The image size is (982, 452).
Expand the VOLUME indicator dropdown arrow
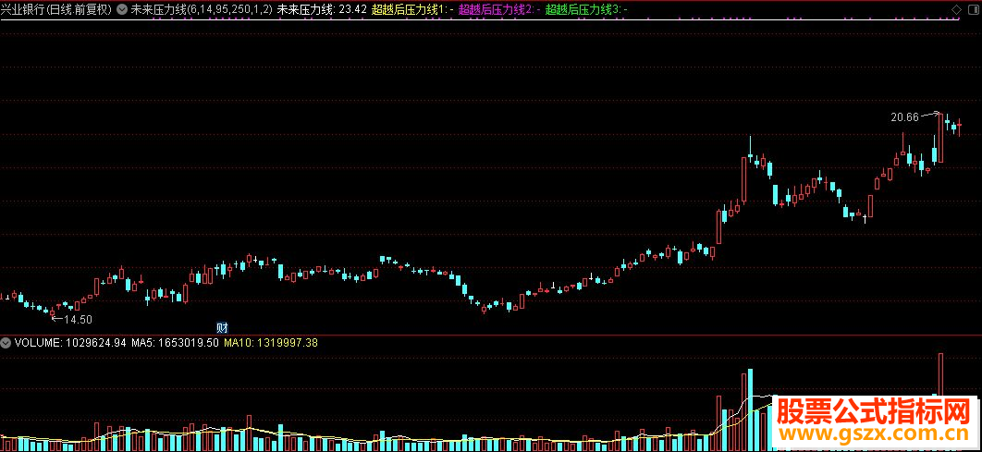pos(6,342)
